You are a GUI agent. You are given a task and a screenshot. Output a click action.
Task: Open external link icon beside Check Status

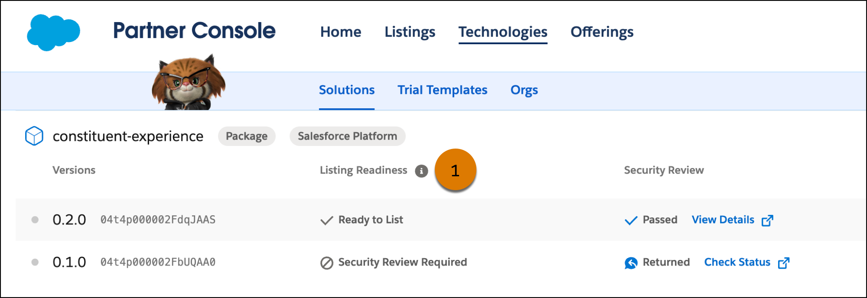pos(784,263)
